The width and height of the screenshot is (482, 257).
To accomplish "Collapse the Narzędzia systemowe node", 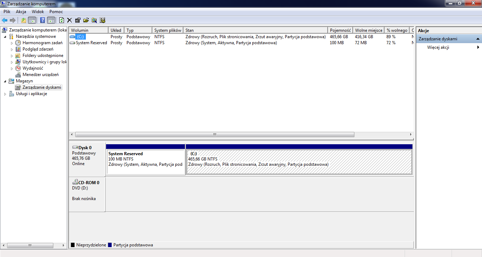I will [x=5, y=37].
